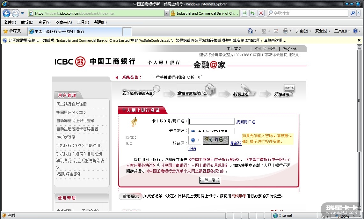Screen dimensions: 364x219
Task: Open the 网银助手 link
Action: [239, 196]
